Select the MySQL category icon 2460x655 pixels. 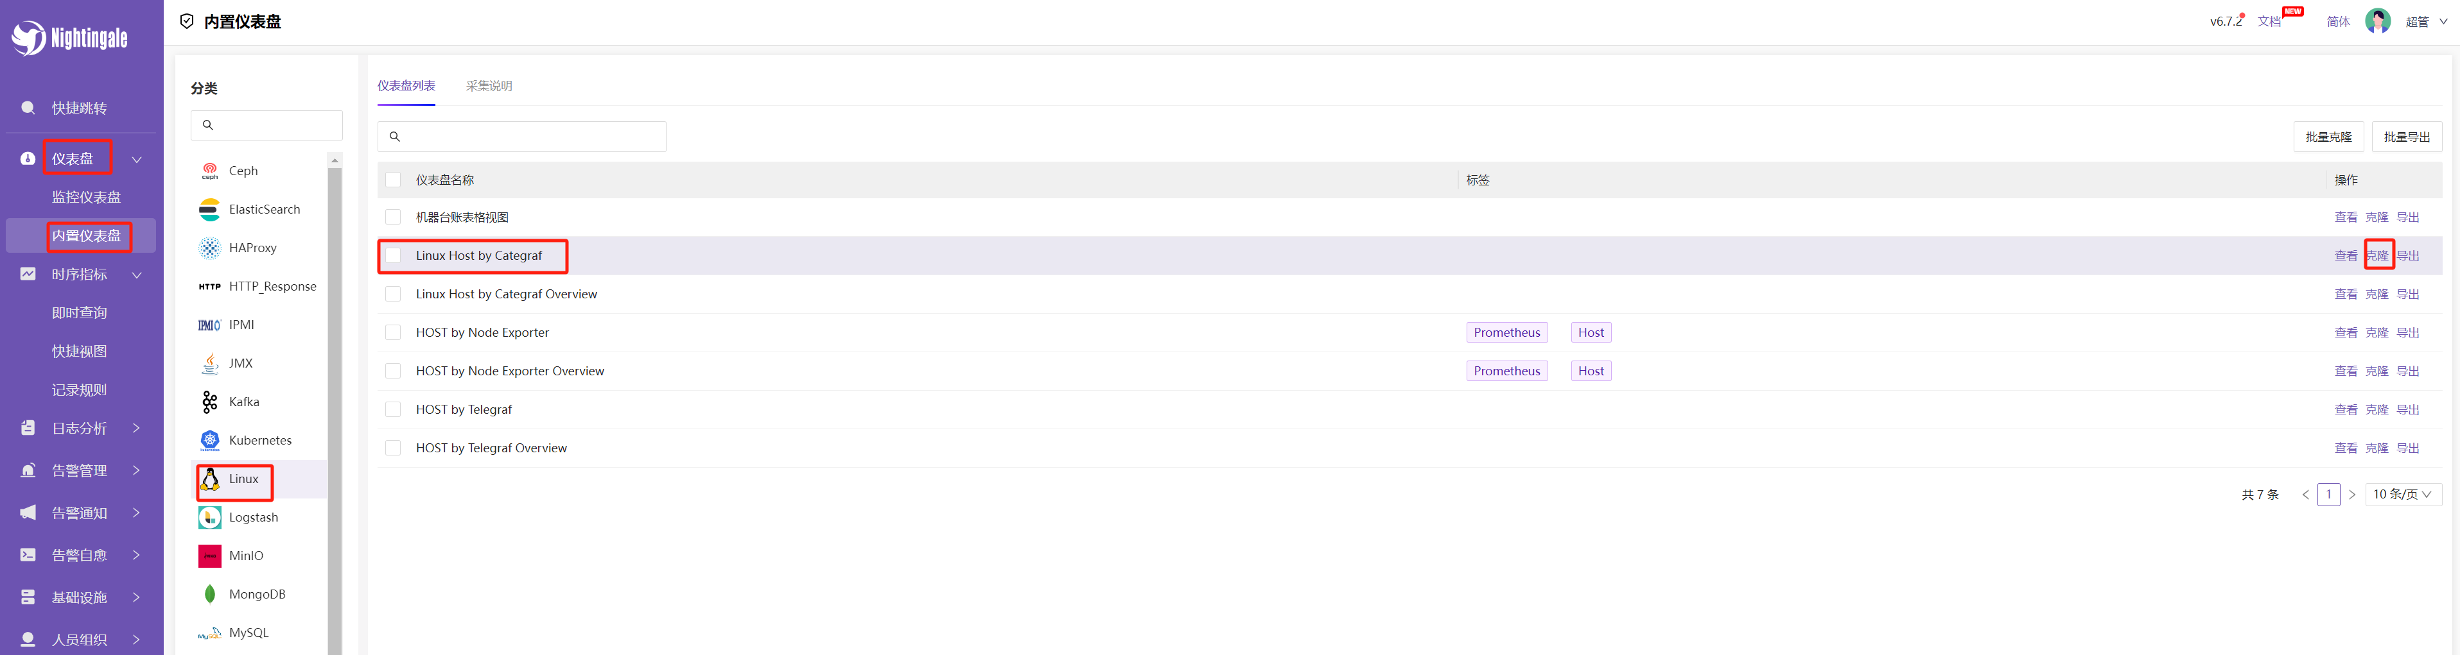tap(210, 633)
